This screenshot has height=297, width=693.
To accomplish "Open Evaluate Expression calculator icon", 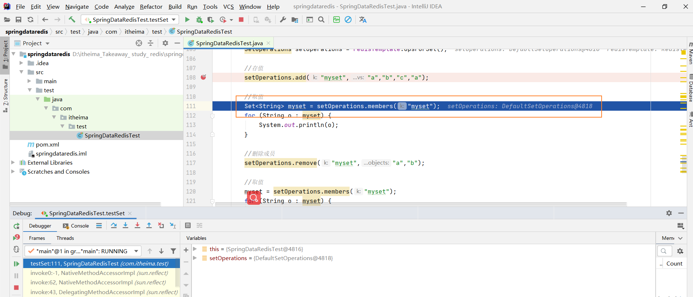I will (x=188, y=225).
